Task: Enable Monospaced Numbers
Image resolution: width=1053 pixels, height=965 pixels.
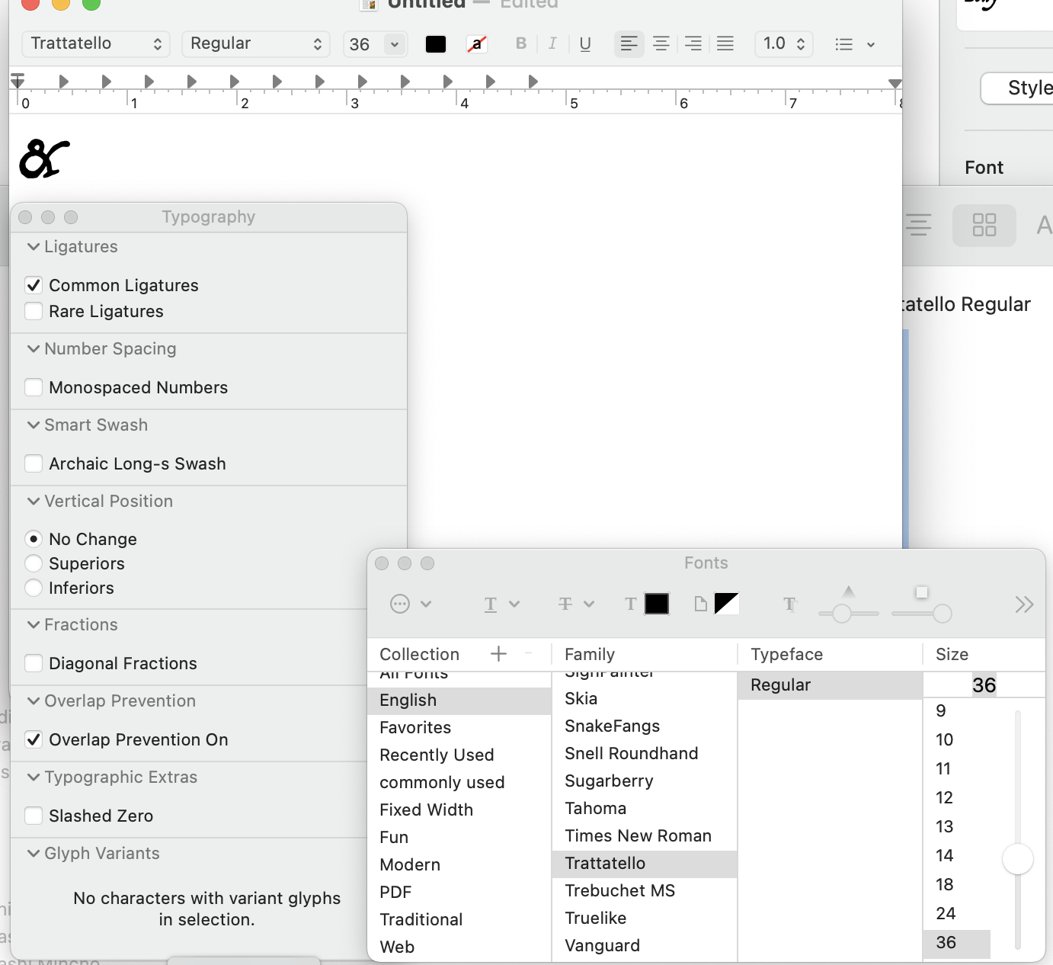Action: 34,387
